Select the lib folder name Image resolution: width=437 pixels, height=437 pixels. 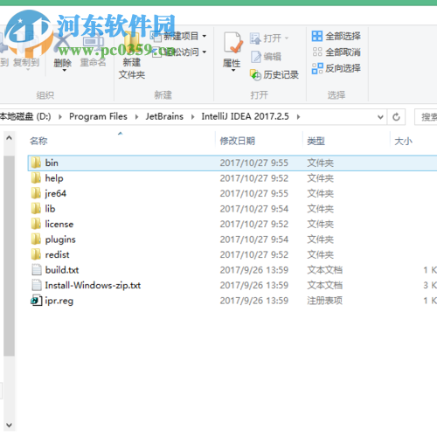point(50,209)
